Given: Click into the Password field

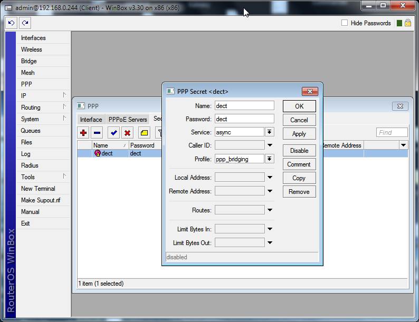Looking at the screenshot, I should (244, 119).
